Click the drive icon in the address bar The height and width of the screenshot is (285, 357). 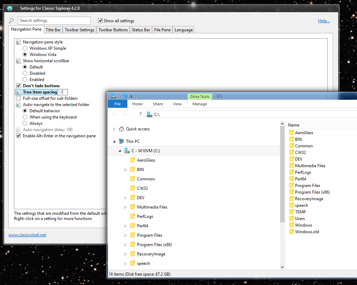coord(150,114)
